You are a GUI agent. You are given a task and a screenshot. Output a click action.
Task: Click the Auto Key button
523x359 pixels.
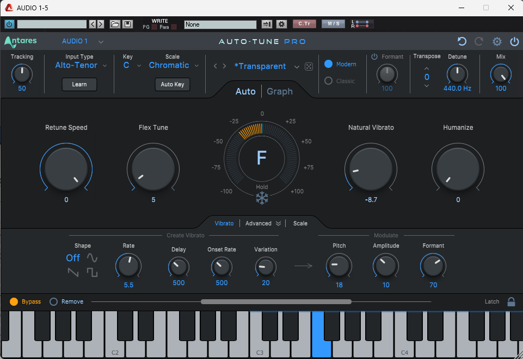coord(173,84)
